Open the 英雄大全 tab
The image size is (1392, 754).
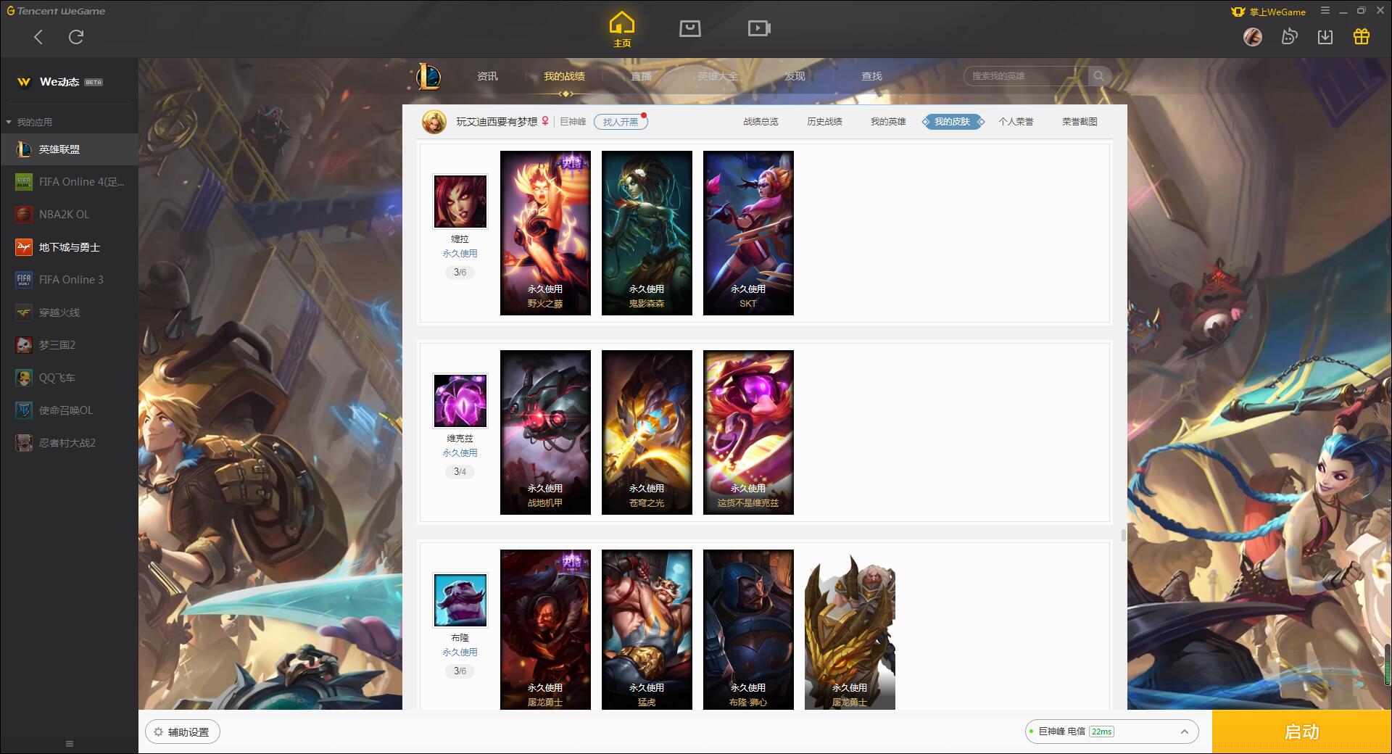pos(718,76)
